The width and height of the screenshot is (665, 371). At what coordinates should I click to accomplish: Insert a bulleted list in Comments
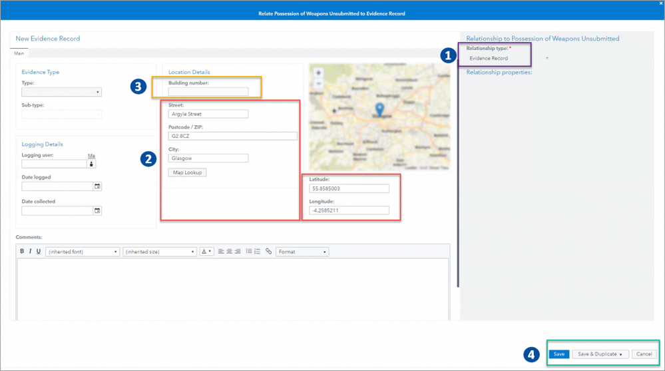(x=249, y=252)
